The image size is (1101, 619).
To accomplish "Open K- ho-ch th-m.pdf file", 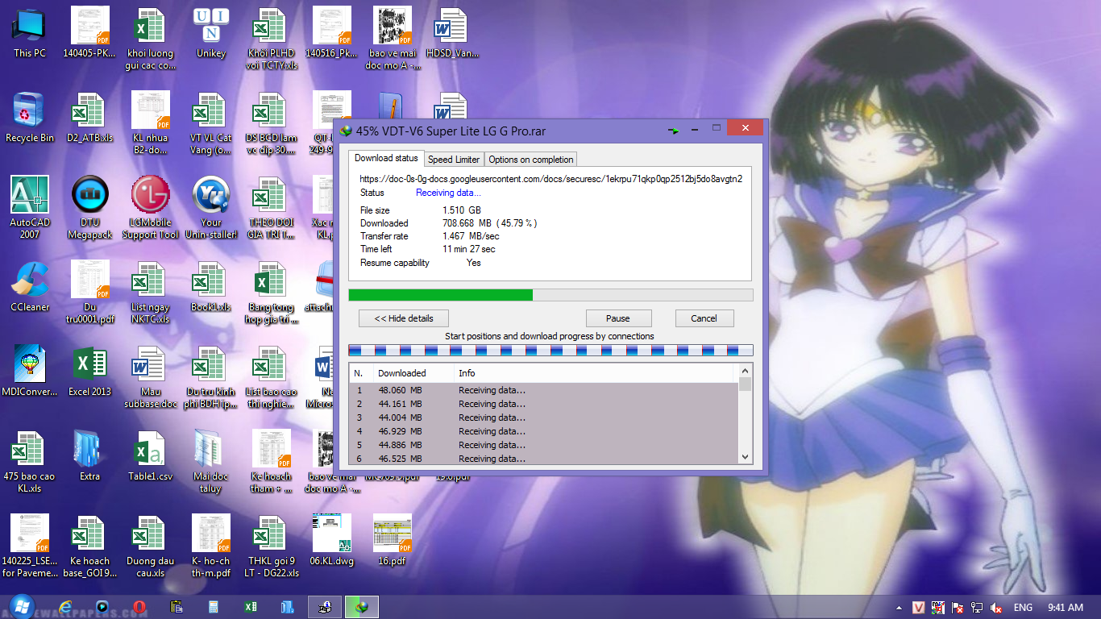I will click(211, 546).
